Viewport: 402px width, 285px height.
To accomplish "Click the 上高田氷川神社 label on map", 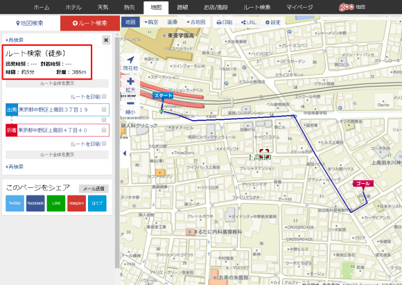I will point(387,163).
